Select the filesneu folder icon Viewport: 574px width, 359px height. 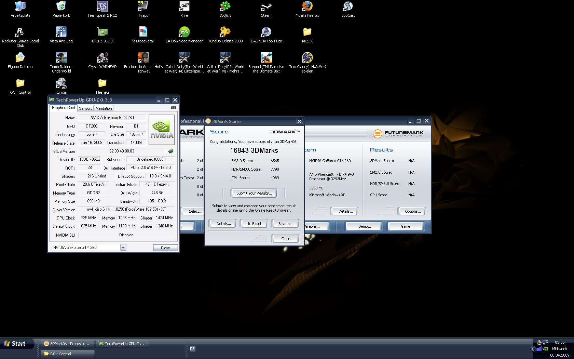coord(102,86)
